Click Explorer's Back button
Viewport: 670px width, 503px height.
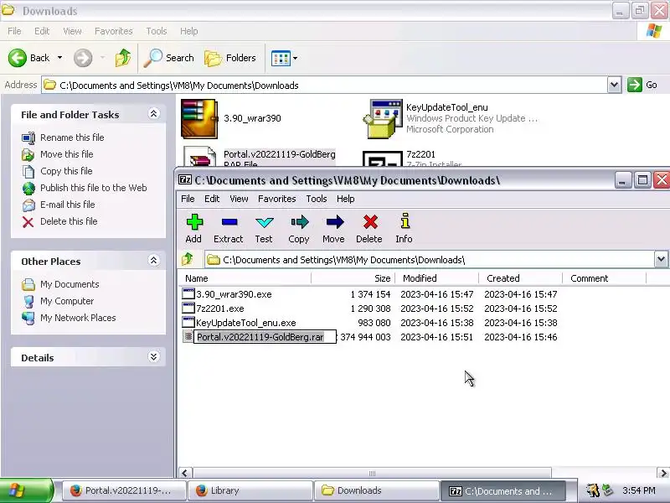pyautogui.click(x=29, y=57)
